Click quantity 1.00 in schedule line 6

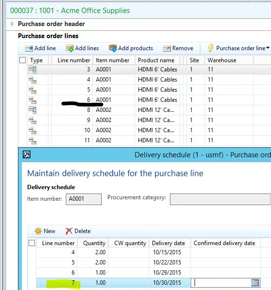coord(100,273)
